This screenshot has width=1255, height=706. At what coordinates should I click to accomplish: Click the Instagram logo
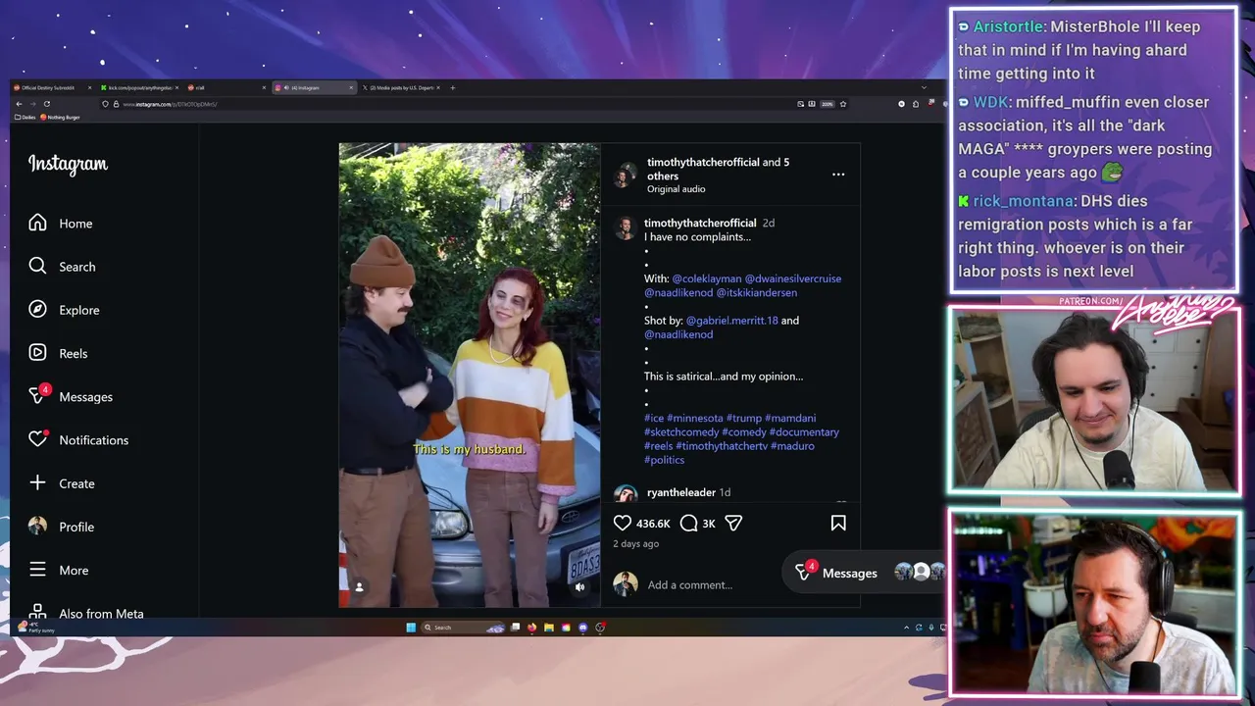click(x=68, y=164)
